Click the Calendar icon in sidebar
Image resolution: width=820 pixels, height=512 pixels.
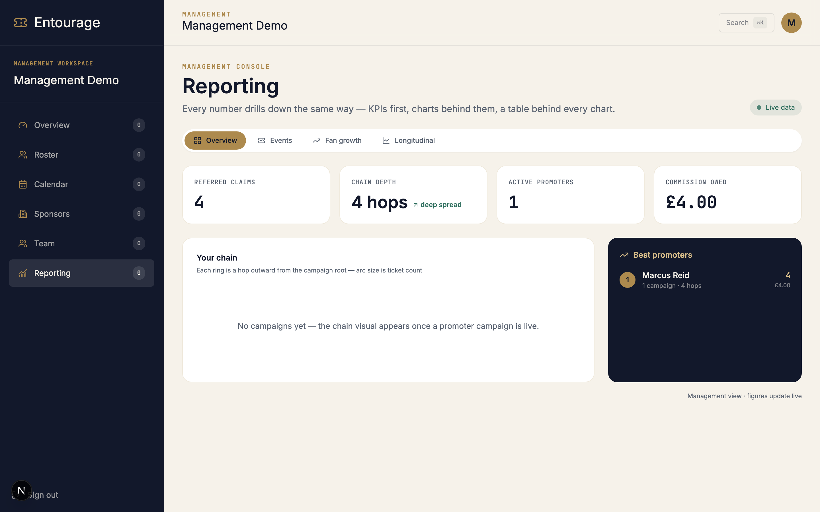coord(23,184)
